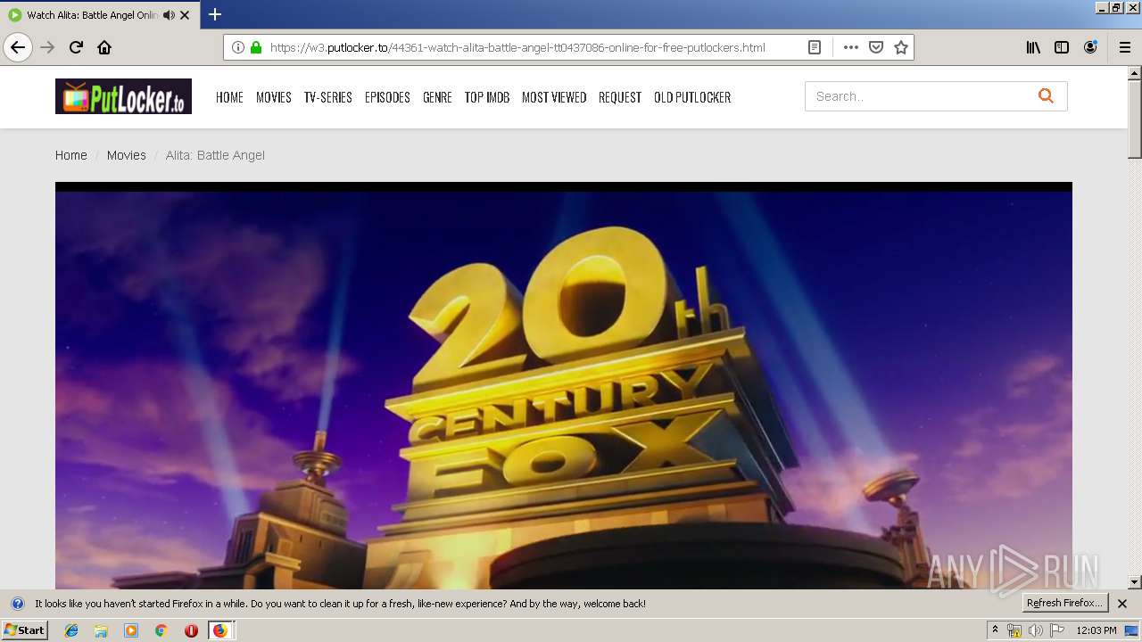Close the Watch Alita tab
The height and width of the screenshot is (642, 1142).
coord(185,15)
